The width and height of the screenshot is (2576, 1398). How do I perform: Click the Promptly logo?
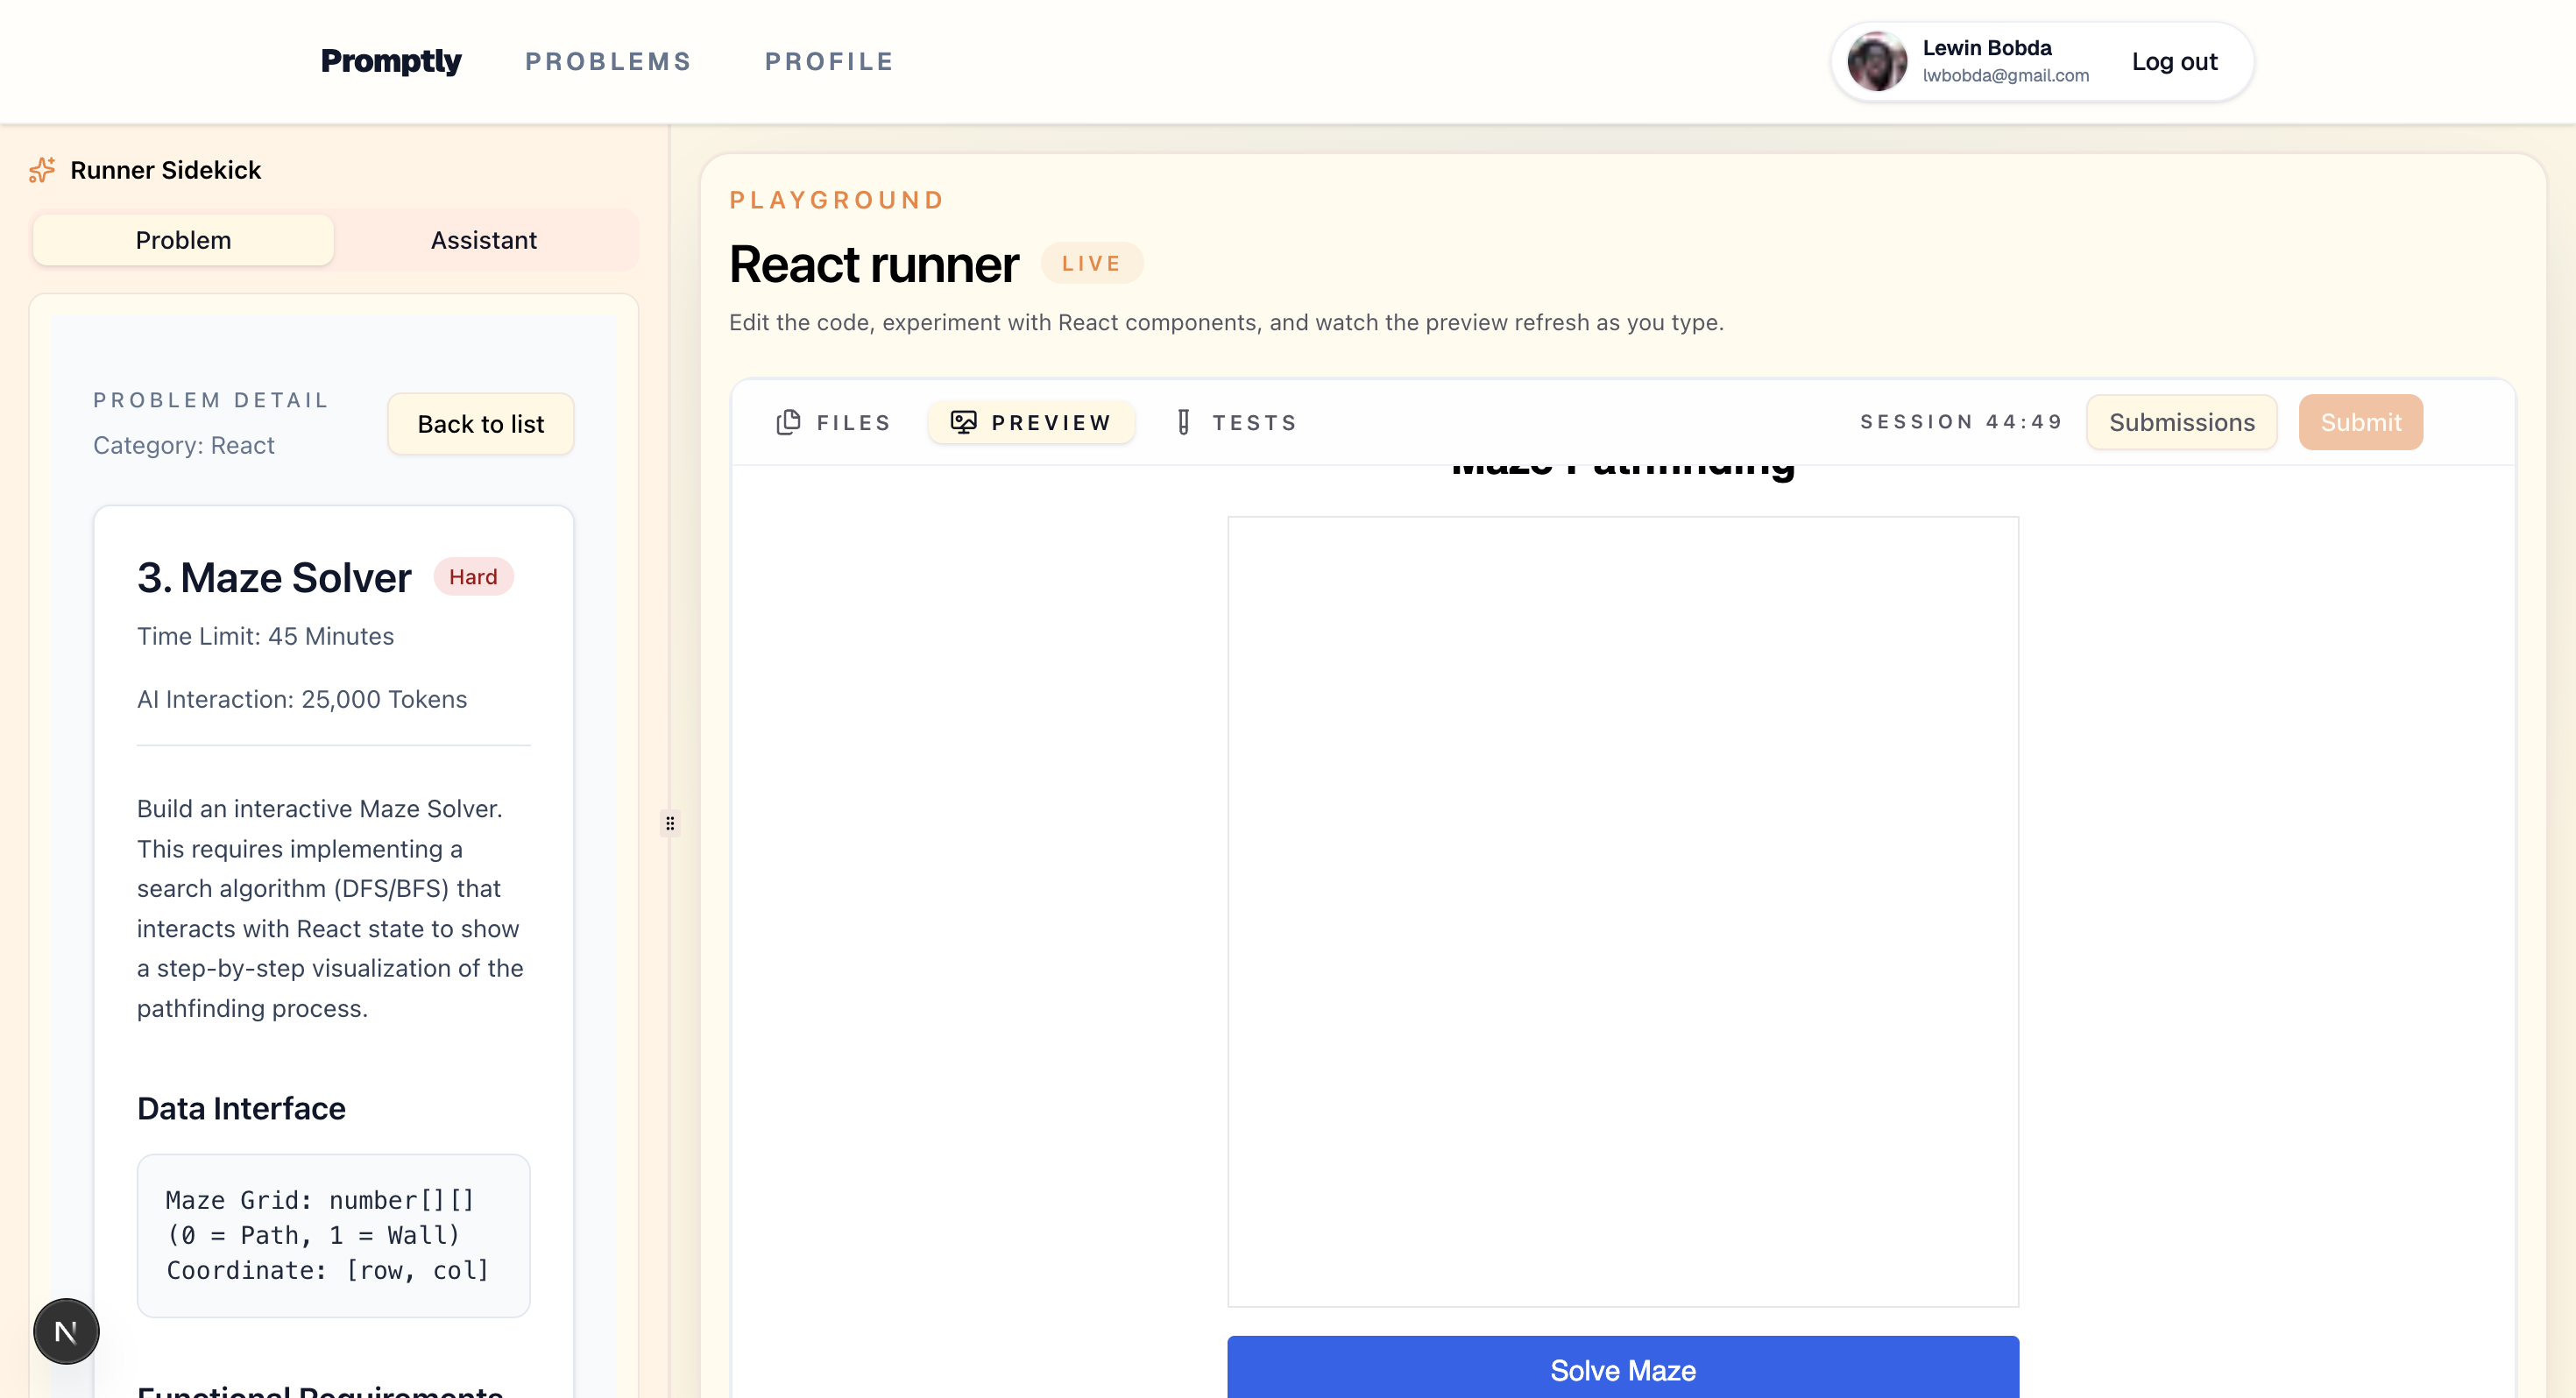(x=391, y=61)
